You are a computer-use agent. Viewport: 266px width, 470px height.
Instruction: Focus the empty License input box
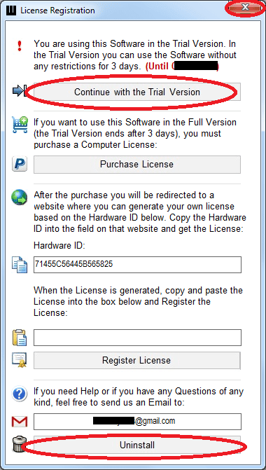click(137, 338)
